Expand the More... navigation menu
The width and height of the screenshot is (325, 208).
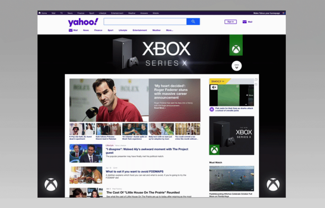(x=170, y=30)
